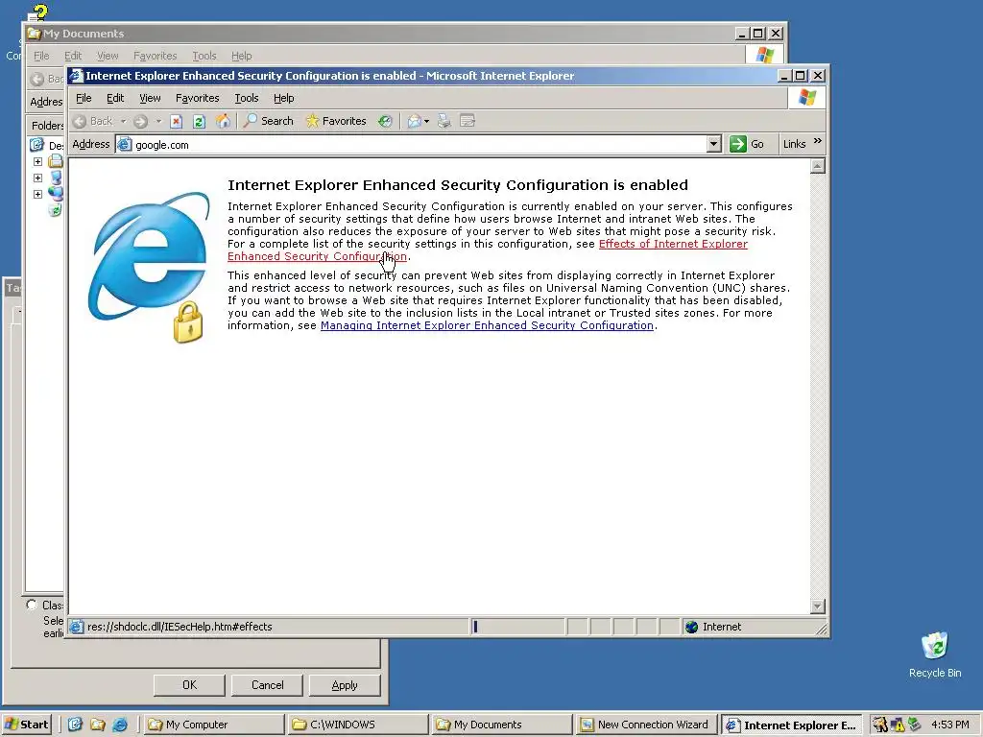The image size is (983, 737).
Task: Click the Show Desktop quick launch icon
Action: click(75, 725)
